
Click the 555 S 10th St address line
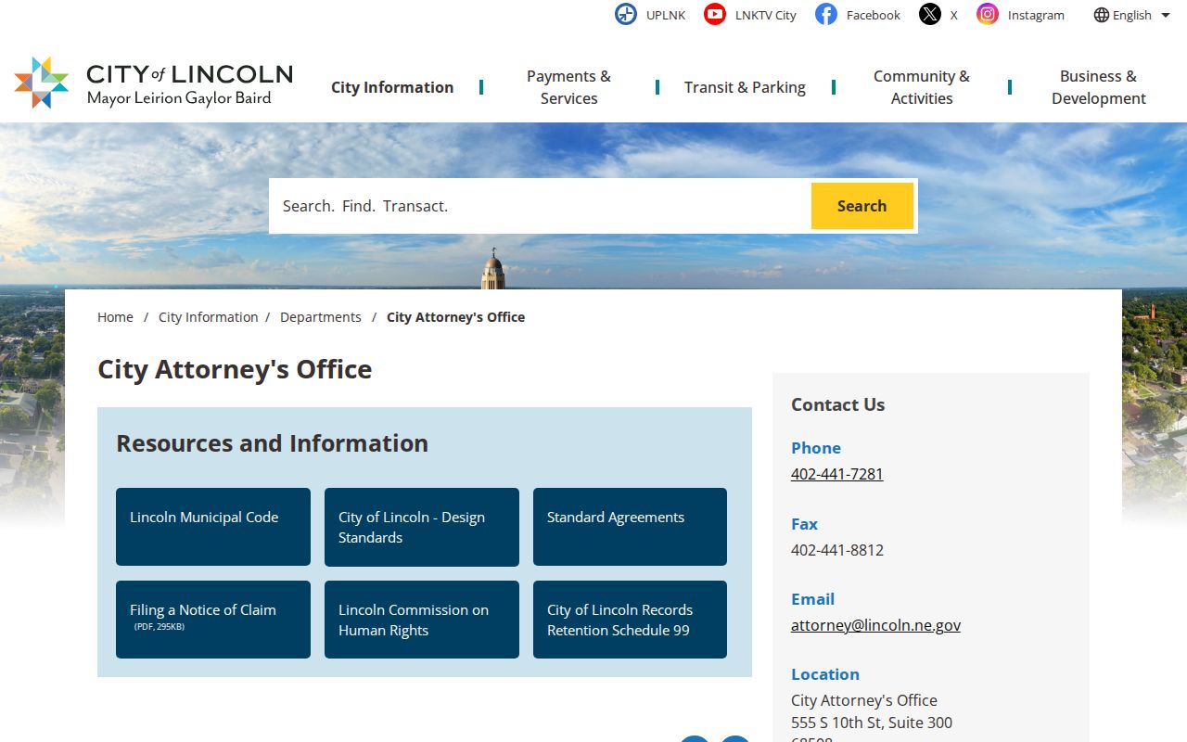click(871, 723)
